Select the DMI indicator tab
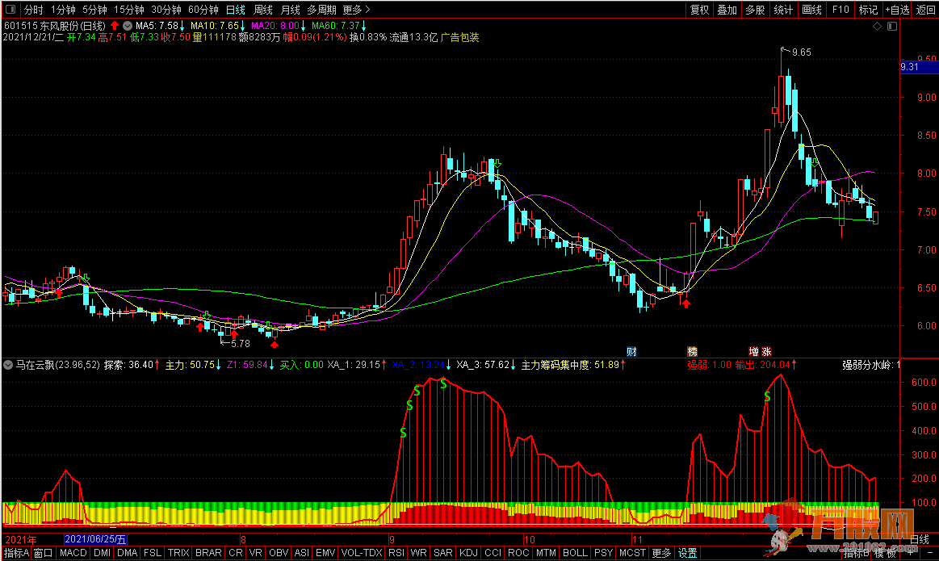 click(103, 553)
